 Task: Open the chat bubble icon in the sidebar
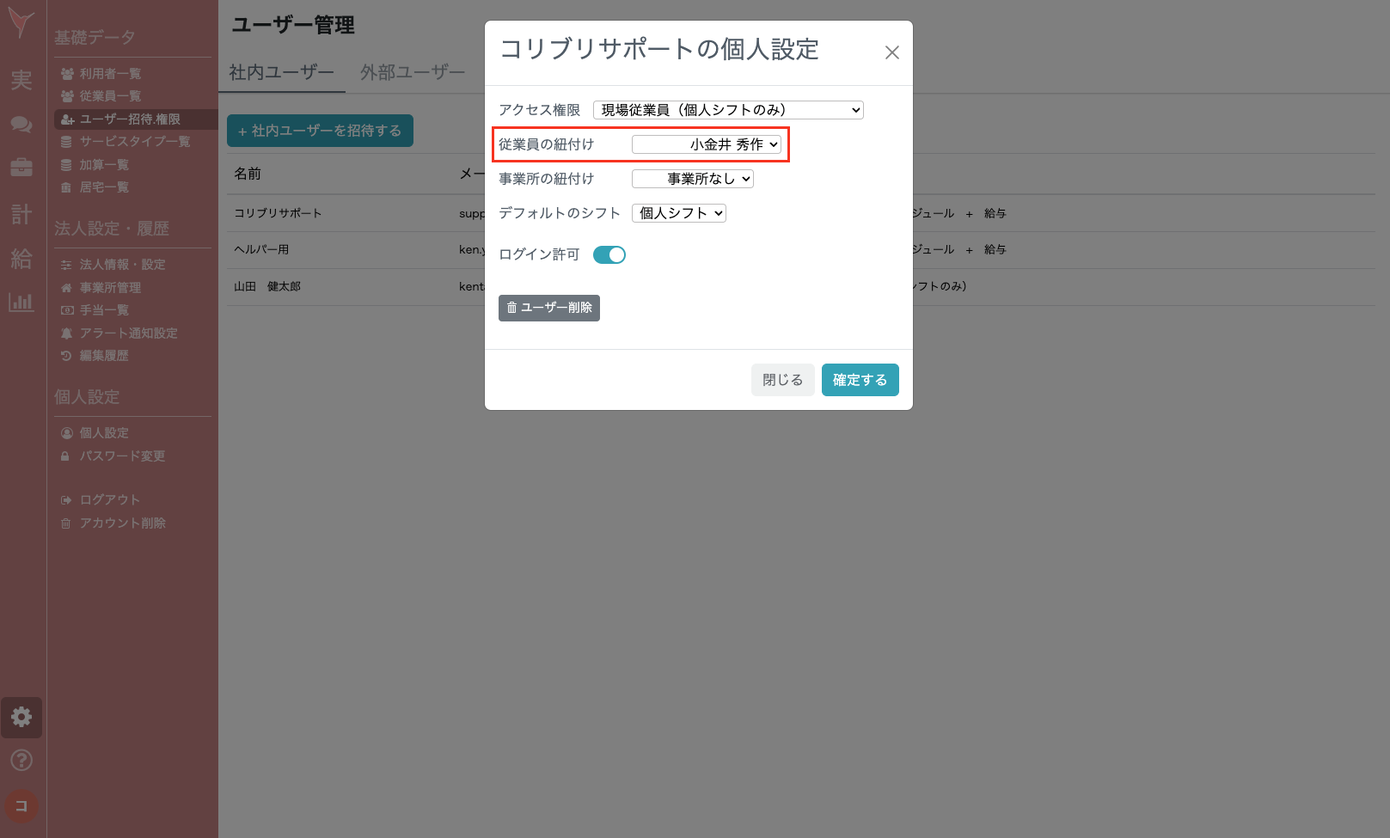pos(21,124)
